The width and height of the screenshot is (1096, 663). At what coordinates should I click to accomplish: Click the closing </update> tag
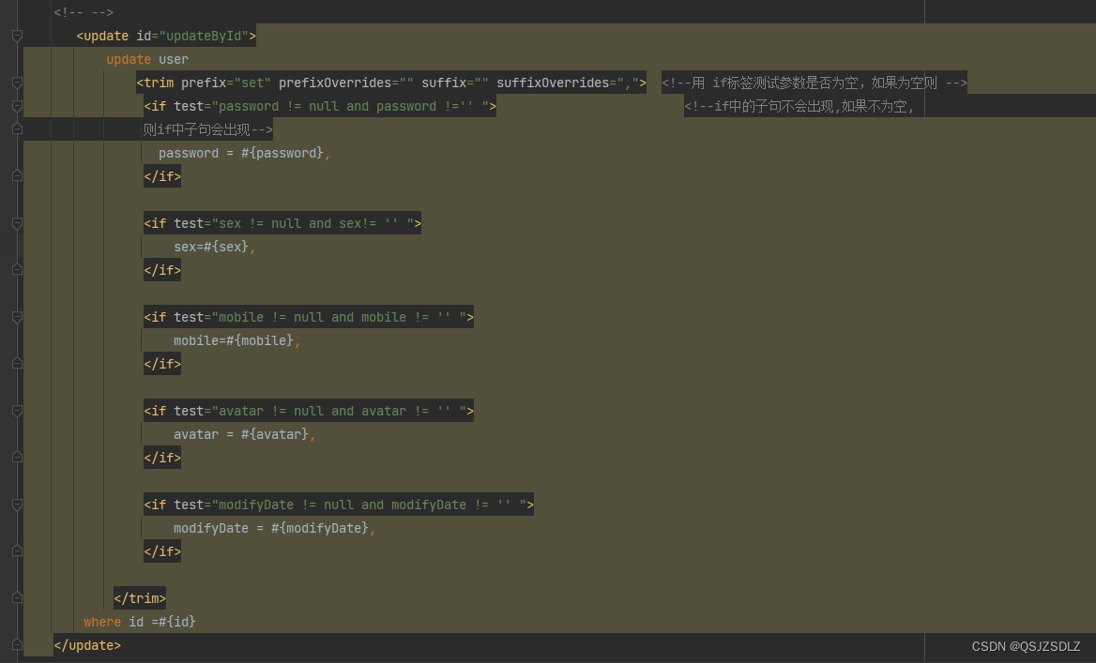click(87, 645)
